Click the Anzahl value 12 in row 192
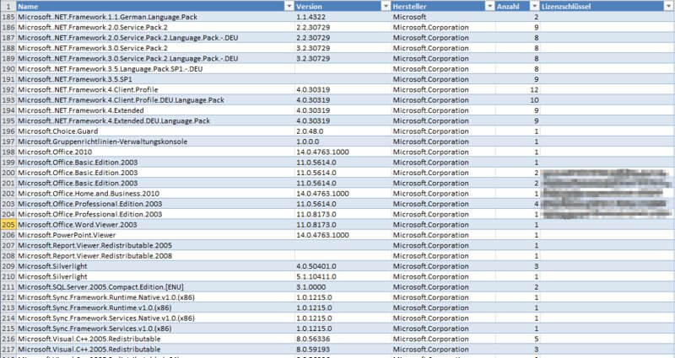The height and width of the screenshot is (358, 675). [517, 90]
